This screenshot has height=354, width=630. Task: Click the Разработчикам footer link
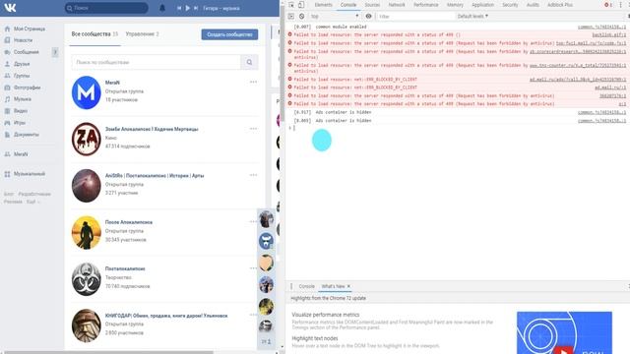pyautogui.click(x=34, y=194)
